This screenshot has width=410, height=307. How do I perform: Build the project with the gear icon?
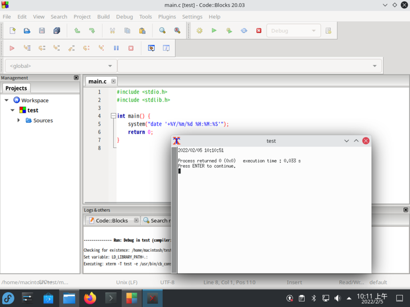(199, 31)
